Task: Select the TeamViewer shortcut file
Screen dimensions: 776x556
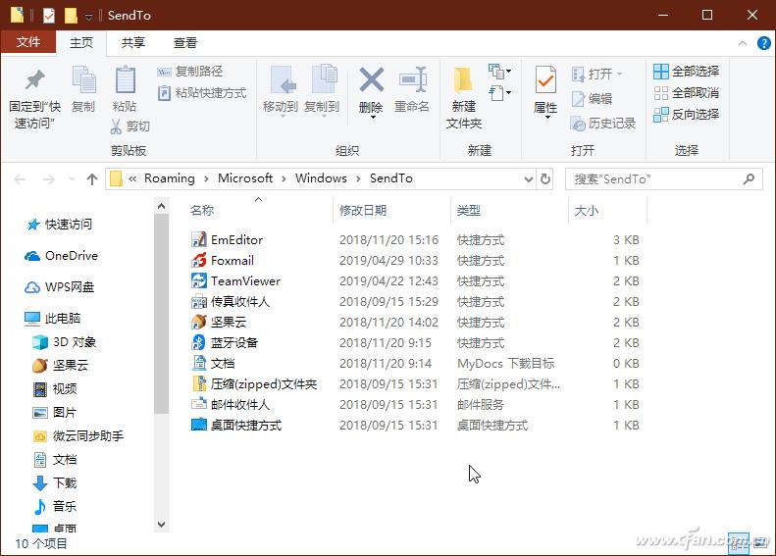Action: point(245,280)
